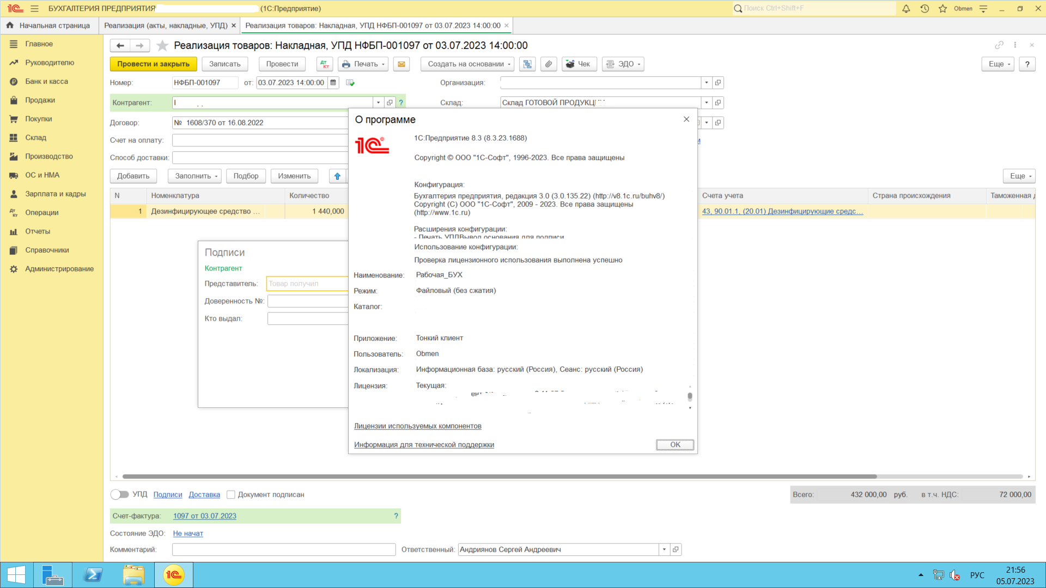Click Подбор button

246,176
